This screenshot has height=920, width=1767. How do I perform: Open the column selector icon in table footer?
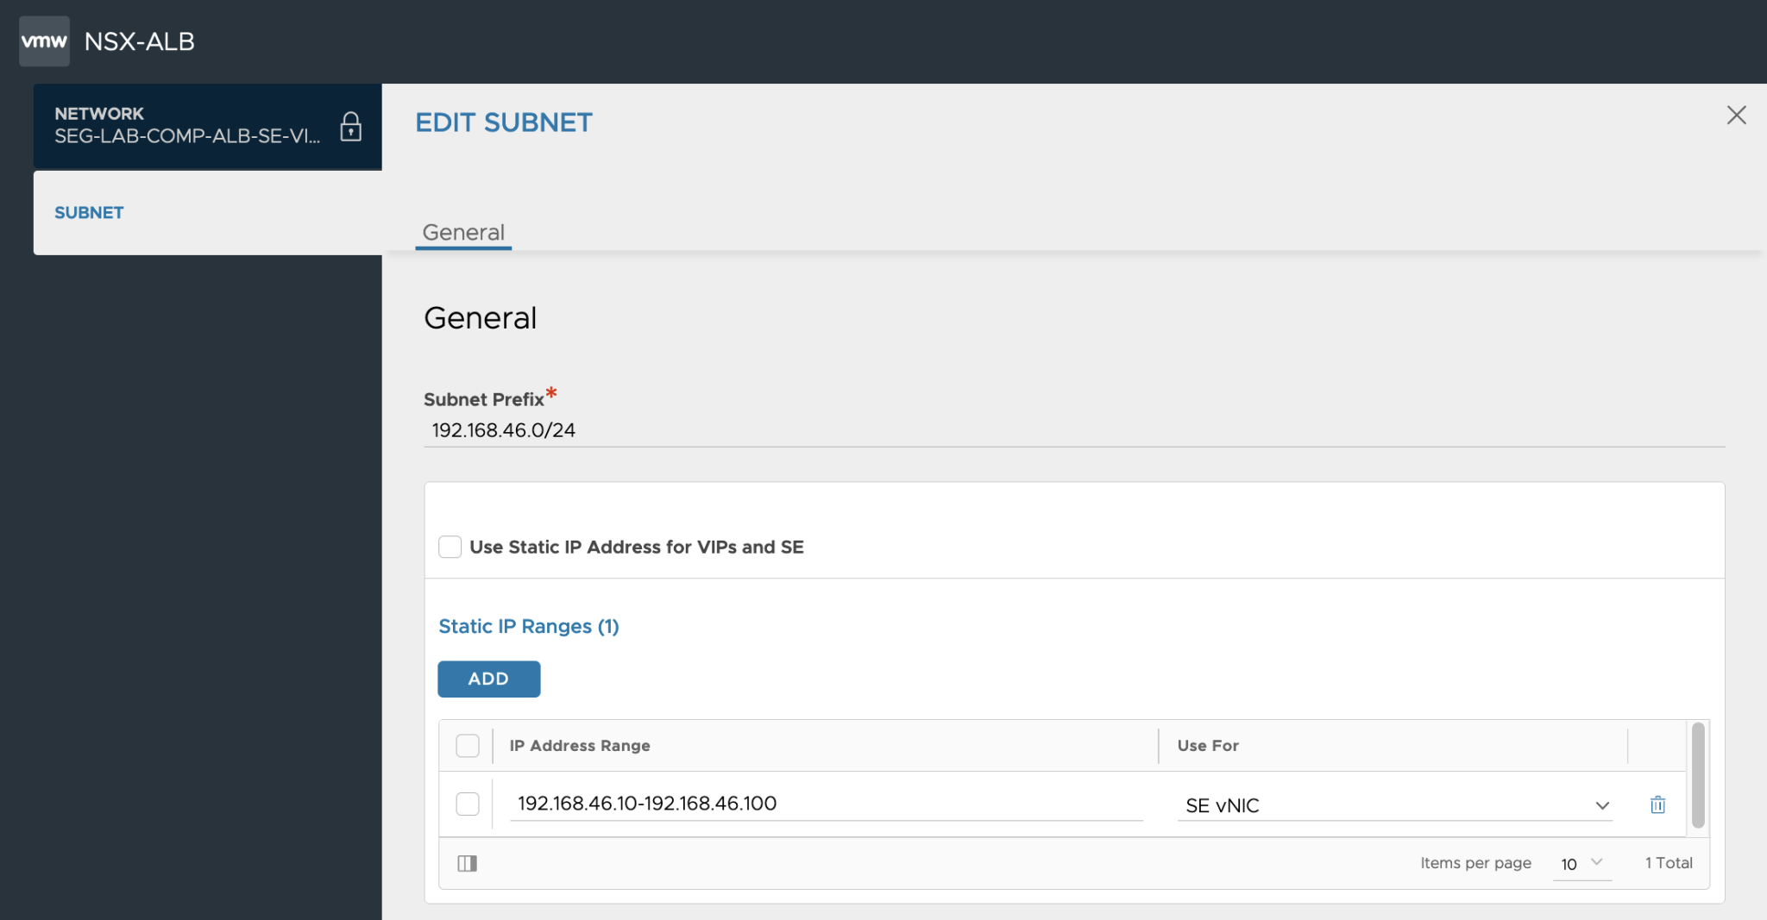click(467, 862)
